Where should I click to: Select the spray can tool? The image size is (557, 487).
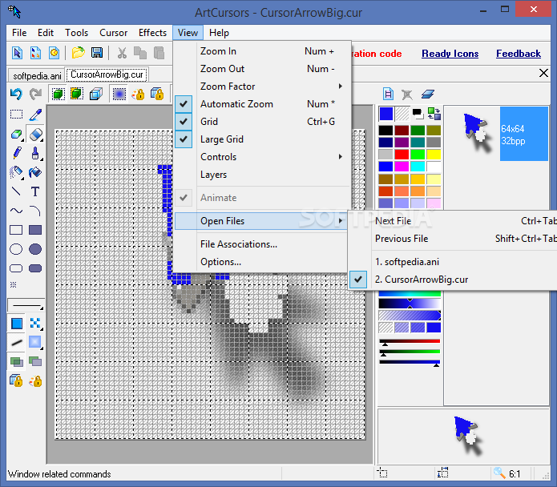click(x=16, y=172)
